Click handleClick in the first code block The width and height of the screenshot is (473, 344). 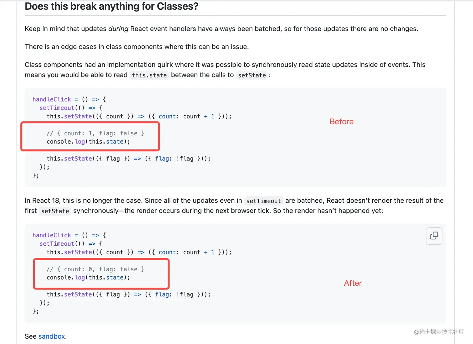(52, 99)
